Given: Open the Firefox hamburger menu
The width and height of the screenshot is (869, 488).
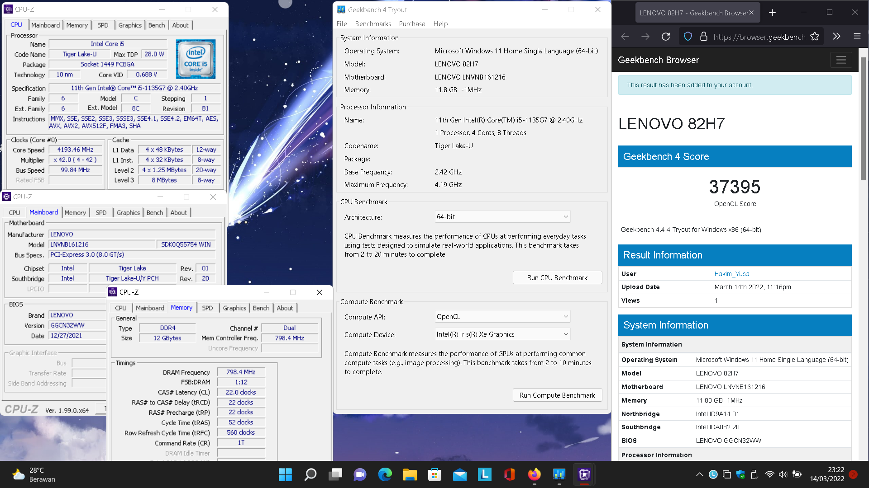Looking at the screenshot, I should point(857,37).
